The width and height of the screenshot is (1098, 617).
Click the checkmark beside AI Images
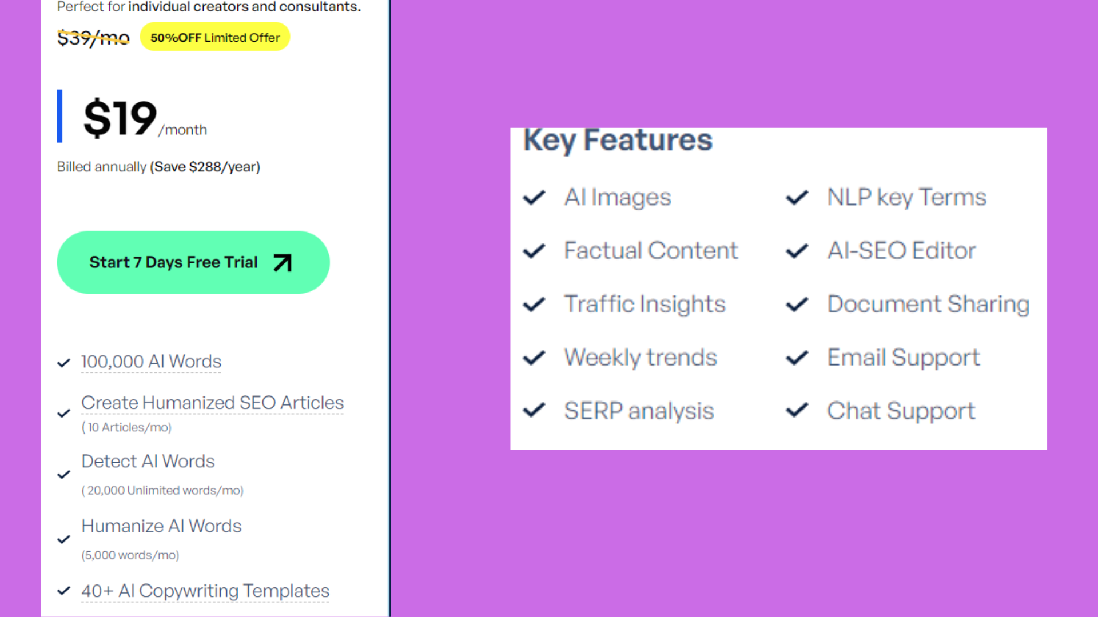[534, 198]
